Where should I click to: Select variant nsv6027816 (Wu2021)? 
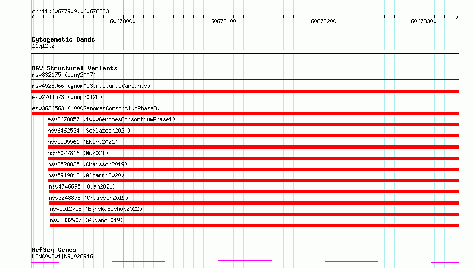pyautogui.click(x=78, y=153)
